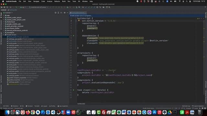Select local.properties file

(x=18, y=84)
